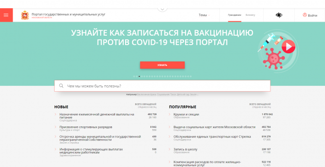Click the 'Земля и стройка' category label
Screen dimensions: 325x167
69,143
